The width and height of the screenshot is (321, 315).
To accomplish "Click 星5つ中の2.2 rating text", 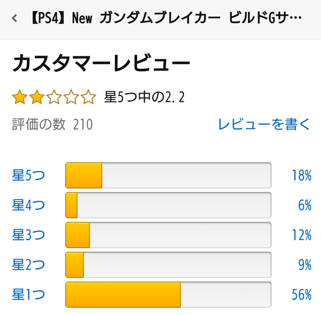I will (x=144, y=97).
